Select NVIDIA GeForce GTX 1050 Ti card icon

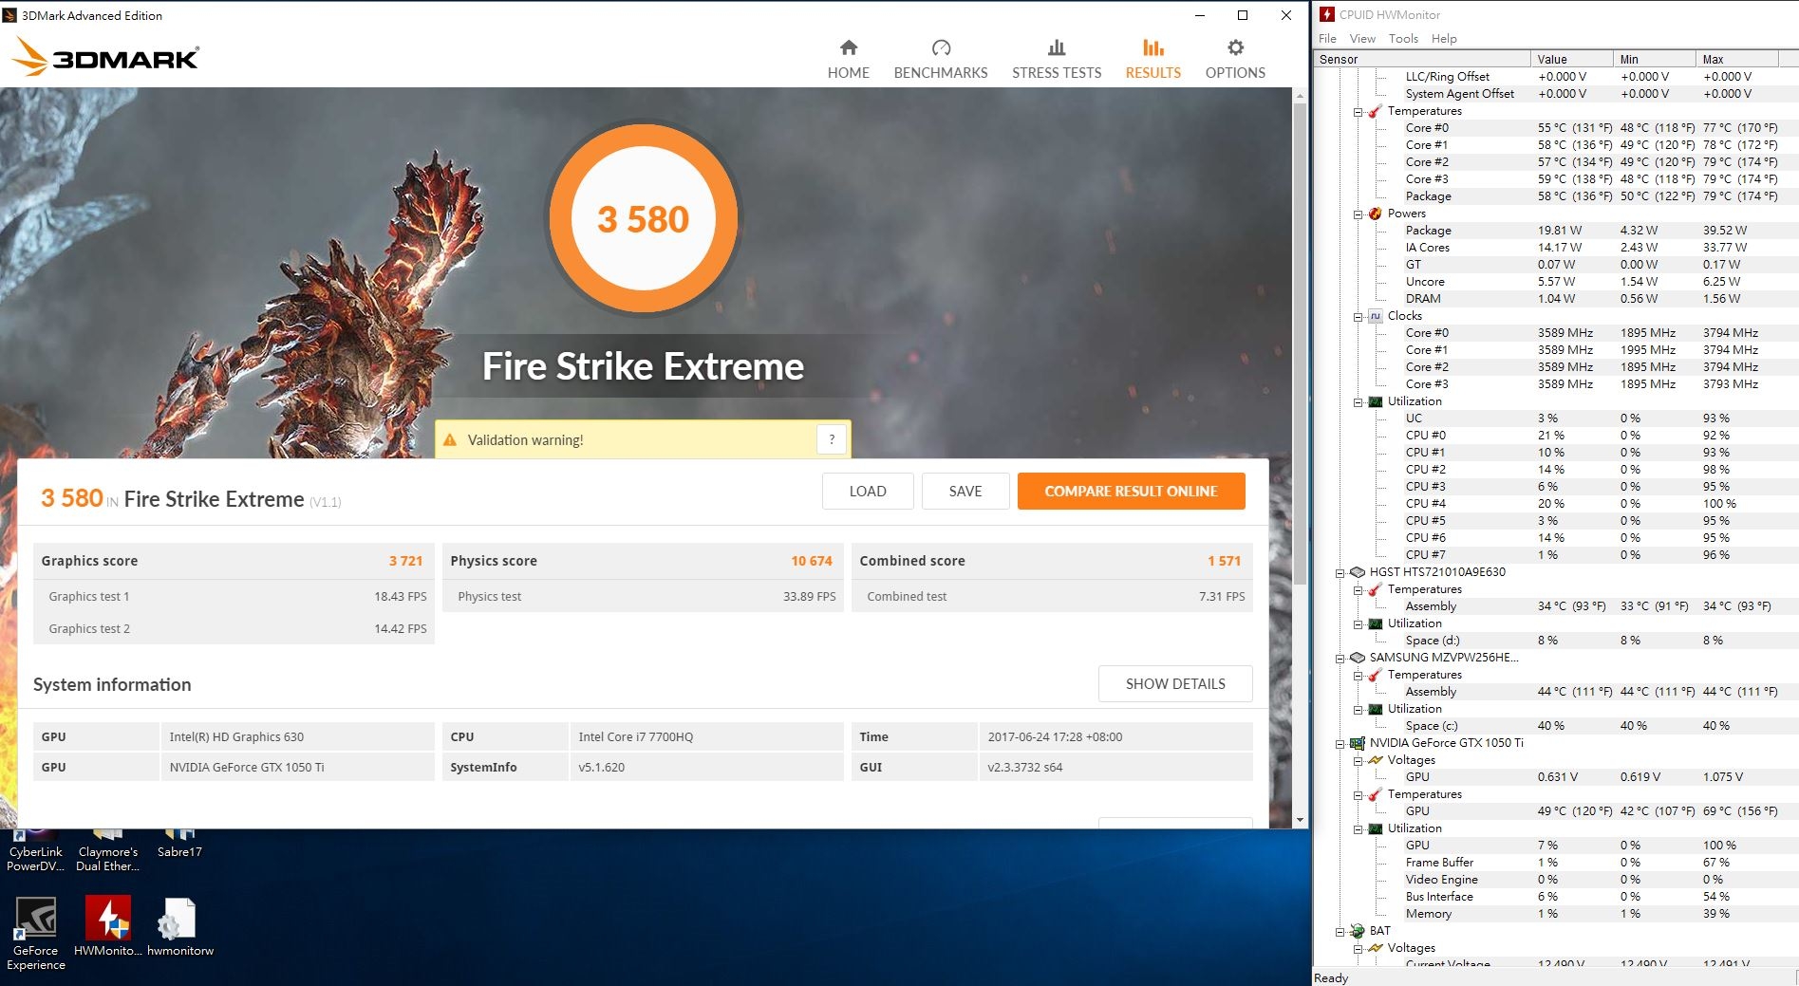(x=1357, y=743)
